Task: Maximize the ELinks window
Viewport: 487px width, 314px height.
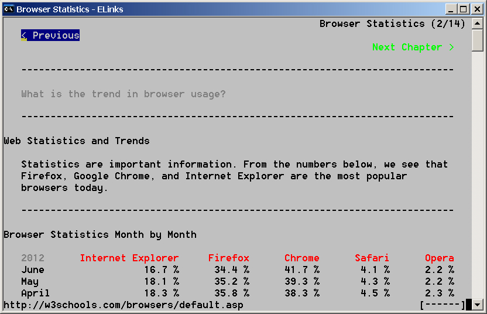Action: click(463, 9)
